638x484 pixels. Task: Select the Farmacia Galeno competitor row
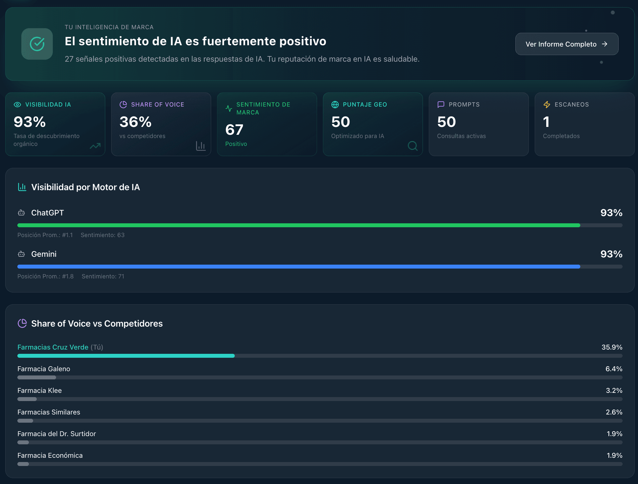44,369
